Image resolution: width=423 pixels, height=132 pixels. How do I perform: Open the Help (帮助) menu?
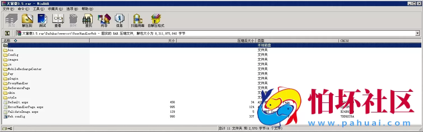pos(87,9)
